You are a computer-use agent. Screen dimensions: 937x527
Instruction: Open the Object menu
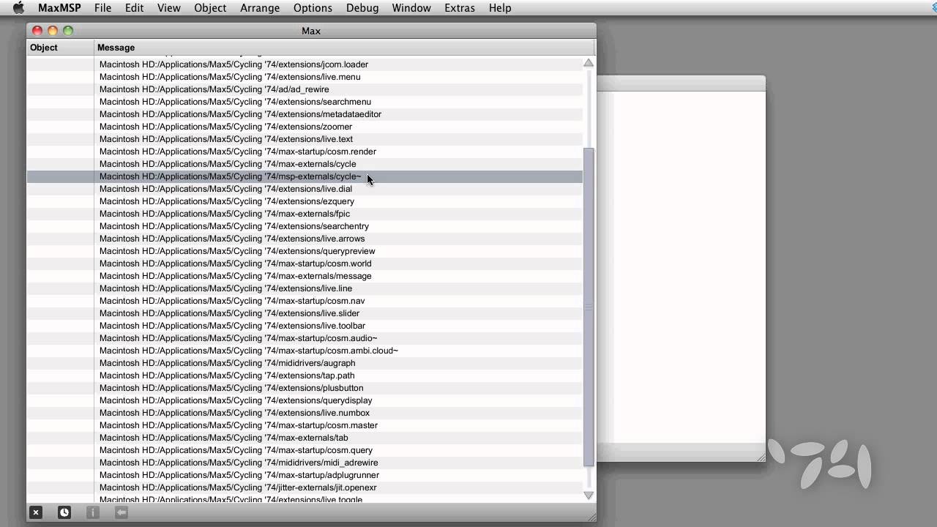[210, 8]
